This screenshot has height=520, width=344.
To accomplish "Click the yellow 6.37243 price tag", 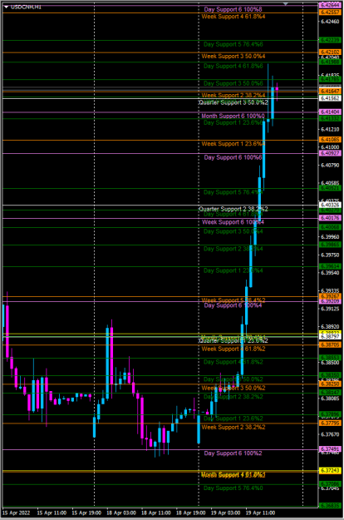I will [330, 471].
